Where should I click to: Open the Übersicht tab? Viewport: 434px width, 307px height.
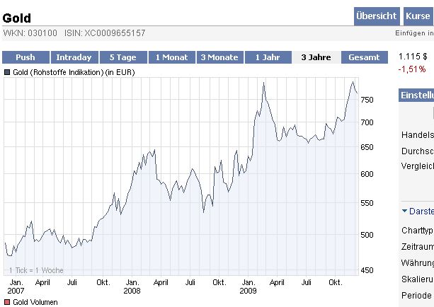[376, 16]
